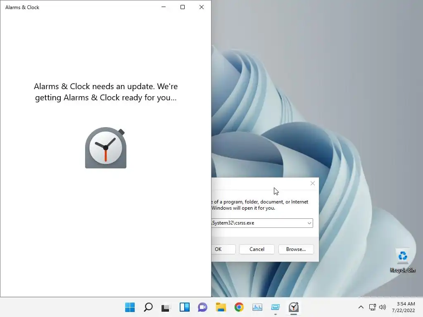Viewport: 423px width, 317px height.
Task: Minimize the Alarms & Clock window
Action: [x=164, y=7]
